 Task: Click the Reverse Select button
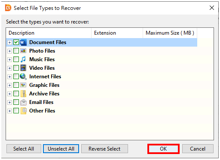[x=104, y=149]
